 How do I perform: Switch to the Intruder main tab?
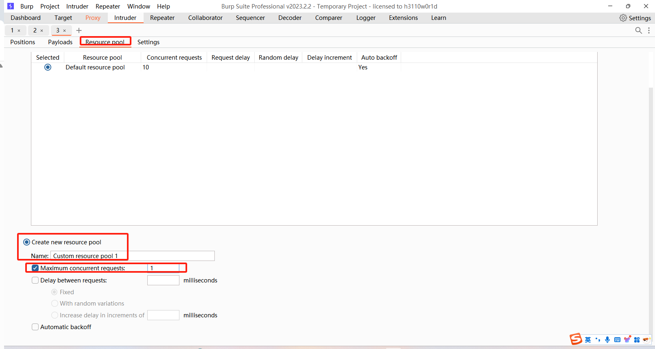(125, 18)
